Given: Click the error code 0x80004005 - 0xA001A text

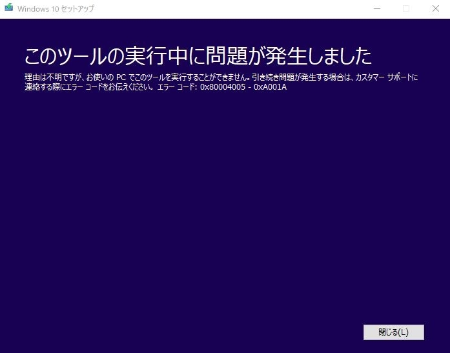Looking at the screenshot, I should tap(243, 87).
